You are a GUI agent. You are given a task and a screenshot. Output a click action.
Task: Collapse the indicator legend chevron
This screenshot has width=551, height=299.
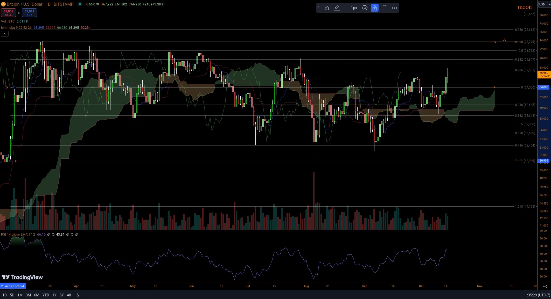coord(5,34)
